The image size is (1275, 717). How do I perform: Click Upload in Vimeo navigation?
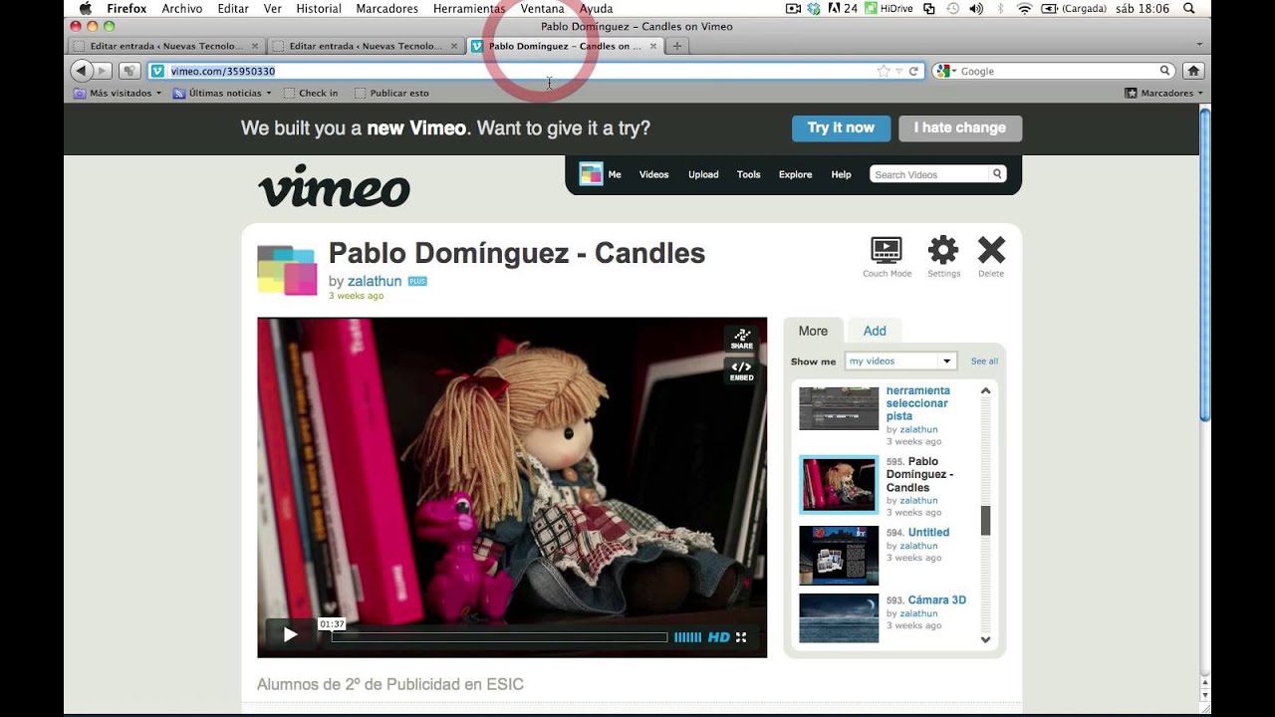click(703, 174)
